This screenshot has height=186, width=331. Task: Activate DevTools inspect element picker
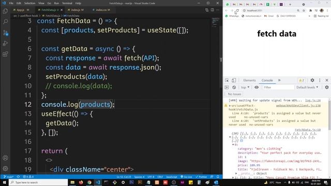point(227,81)
